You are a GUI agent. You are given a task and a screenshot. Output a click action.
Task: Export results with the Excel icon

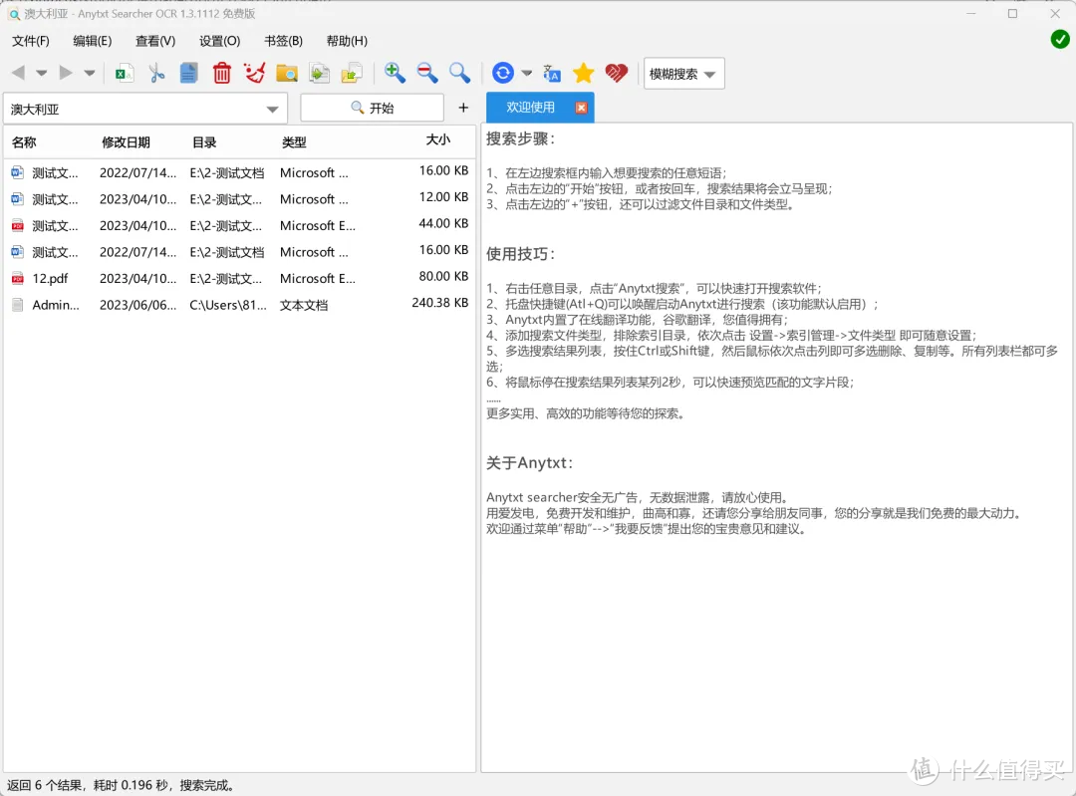(125, 73)
